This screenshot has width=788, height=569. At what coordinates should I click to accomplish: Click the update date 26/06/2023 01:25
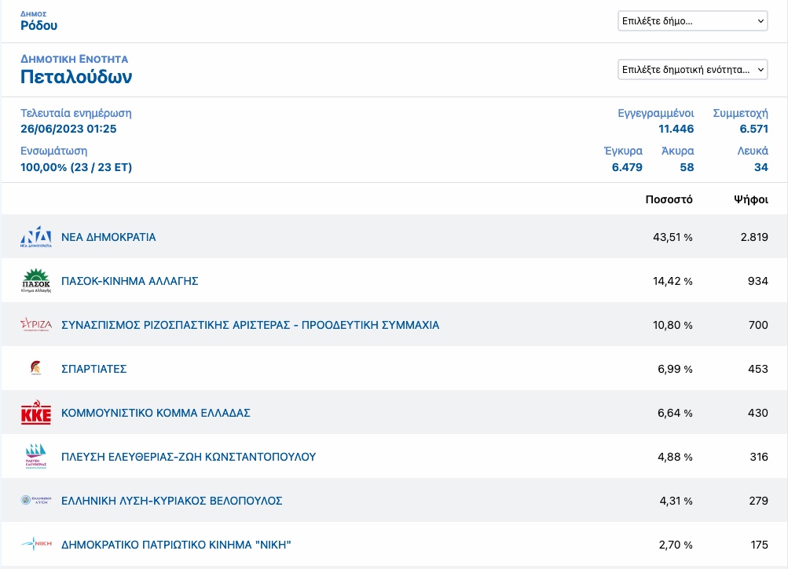coord(68,129)
